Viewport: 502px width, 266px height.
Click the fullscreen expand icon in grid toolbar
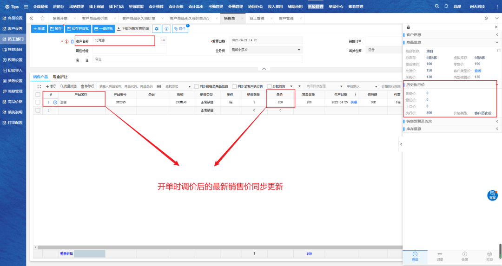coord(39,86)
